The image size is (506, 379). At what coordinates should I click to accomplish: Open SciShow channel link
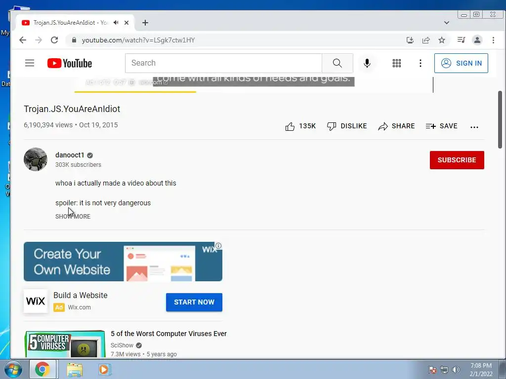click(x=122, y=345)
